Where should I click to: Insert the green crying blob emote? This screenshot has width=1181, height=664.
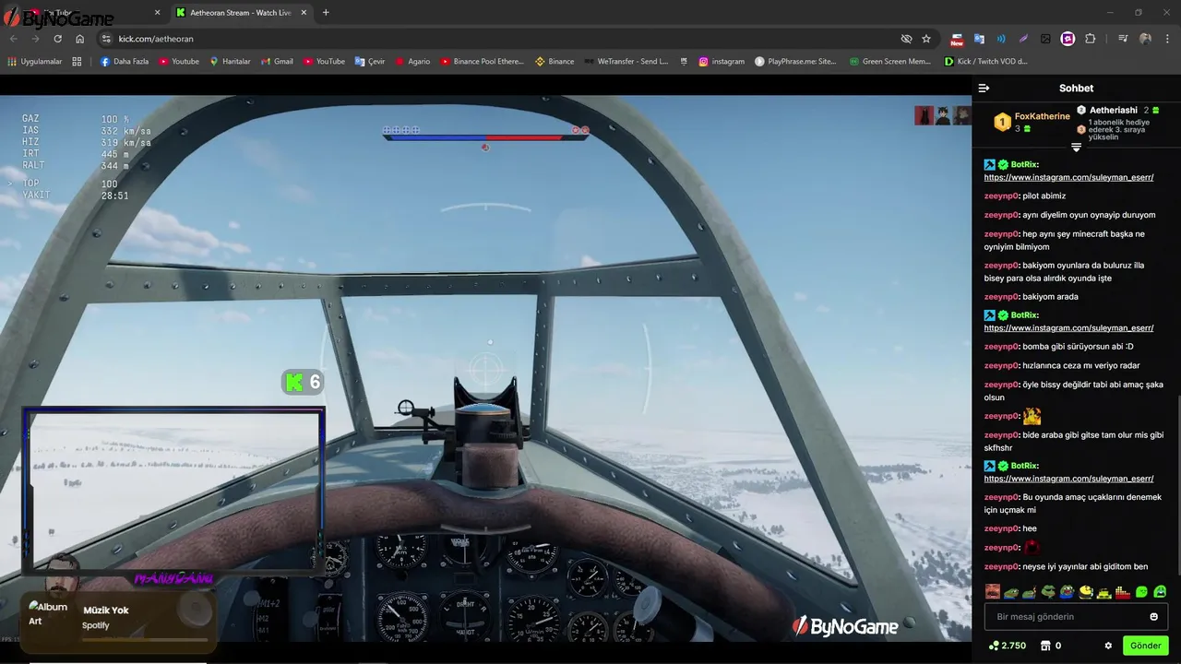click(1160, 591)
